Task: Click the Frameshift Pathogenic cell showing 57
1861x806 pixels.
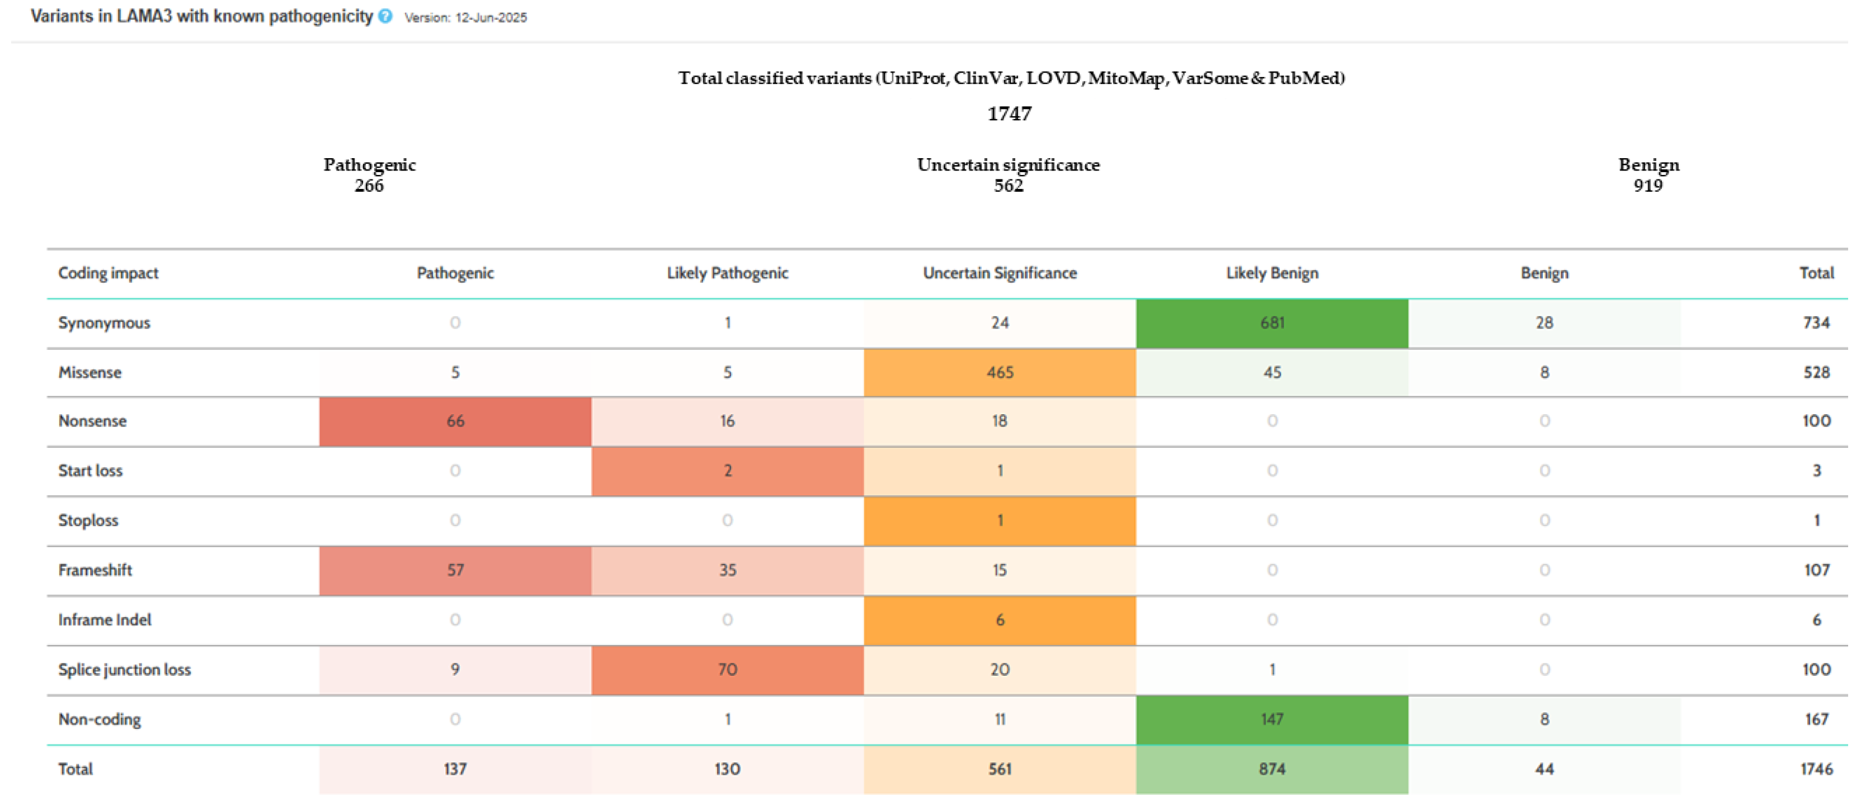Action: [455, 570]
